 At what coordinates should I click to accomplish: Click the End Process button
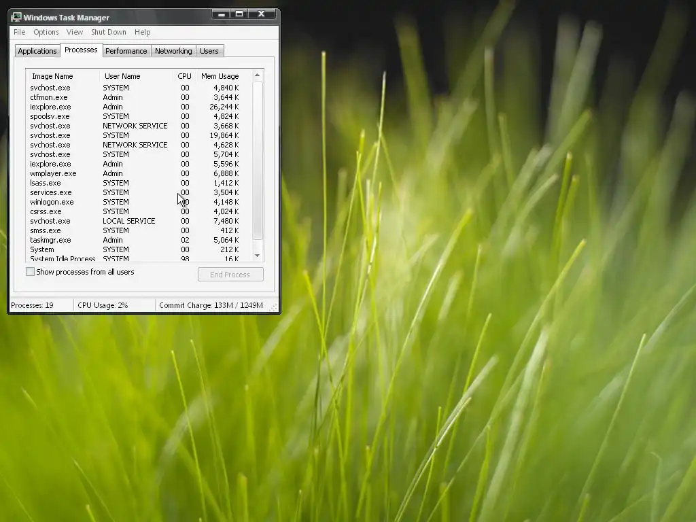pos(230,275)
